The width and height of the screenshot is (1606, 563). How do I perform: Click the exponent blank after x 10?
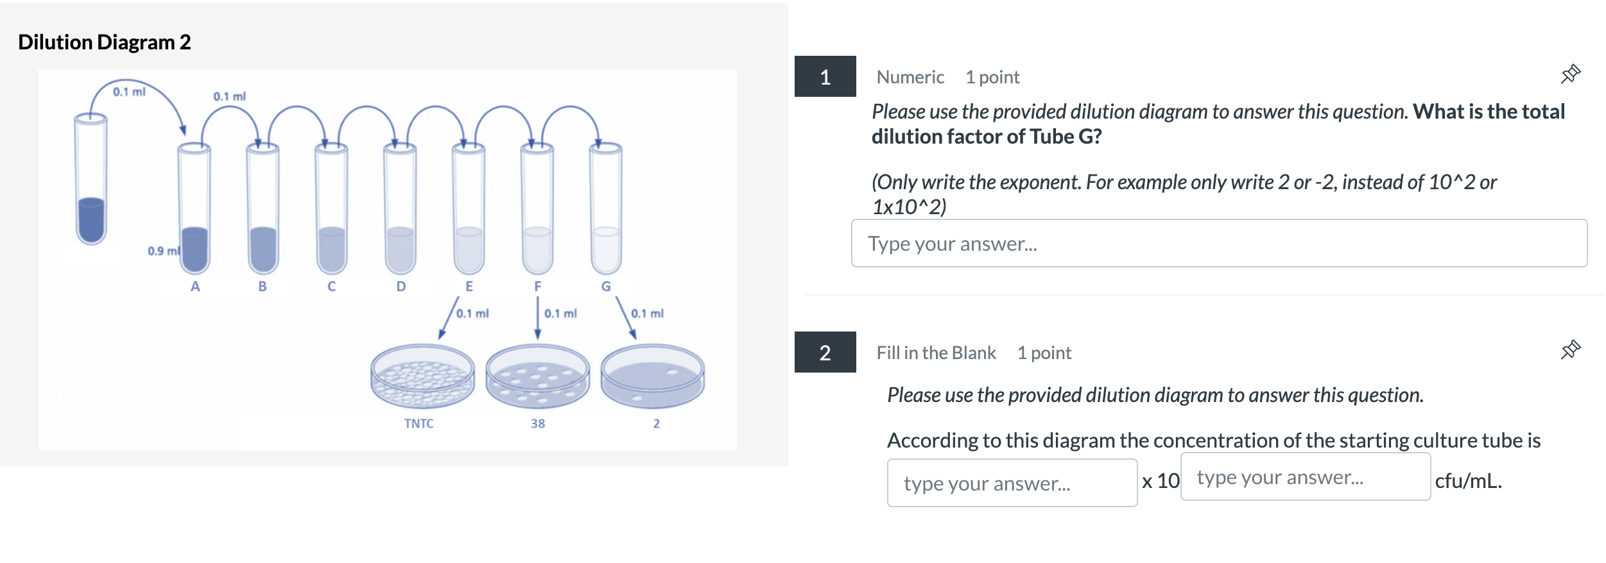[1306, 478]
